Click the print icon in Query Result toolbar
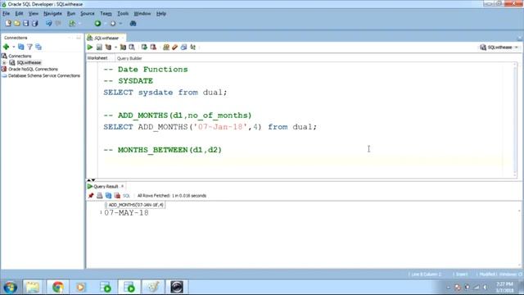This screenshot has height=295, width=524. pyautogui.click(x=100, y=196)
